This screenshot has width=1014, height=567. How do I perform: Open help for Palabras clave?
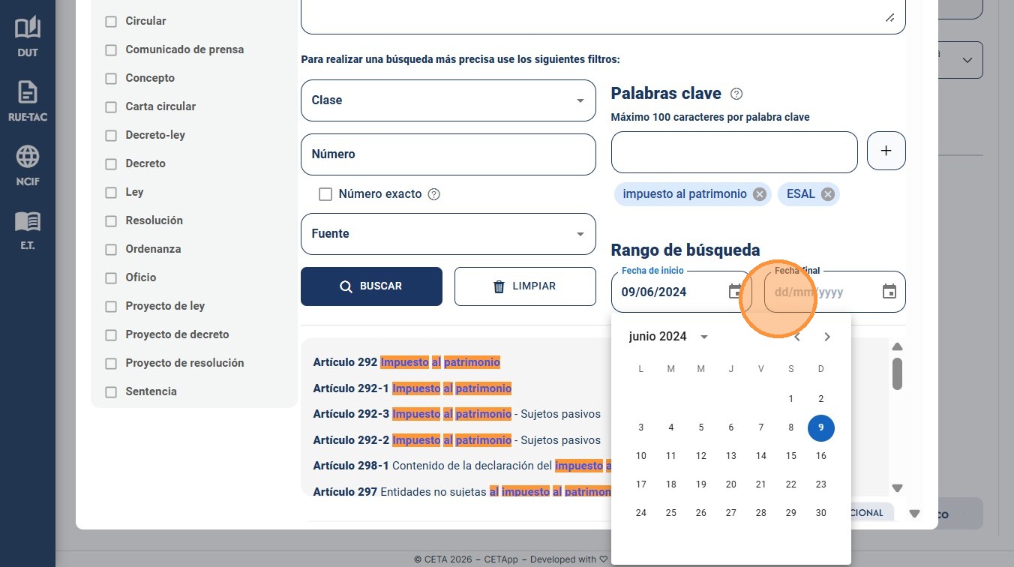point(736,94)
